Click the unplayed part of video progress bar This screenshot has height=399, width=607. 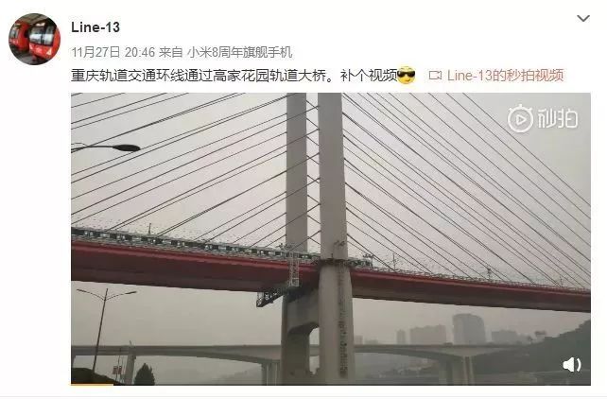(x=352, y=384)
